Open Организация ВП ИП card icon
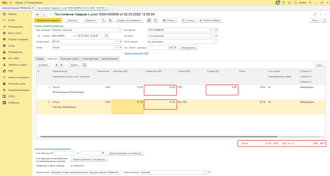 point(121,42)
